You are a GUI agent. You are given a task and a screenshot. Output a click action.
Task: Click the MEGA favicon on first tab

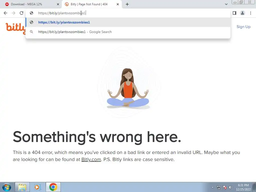coord(7,4)
